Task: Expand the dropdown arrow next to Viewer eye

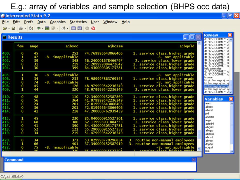Action: 43,28
